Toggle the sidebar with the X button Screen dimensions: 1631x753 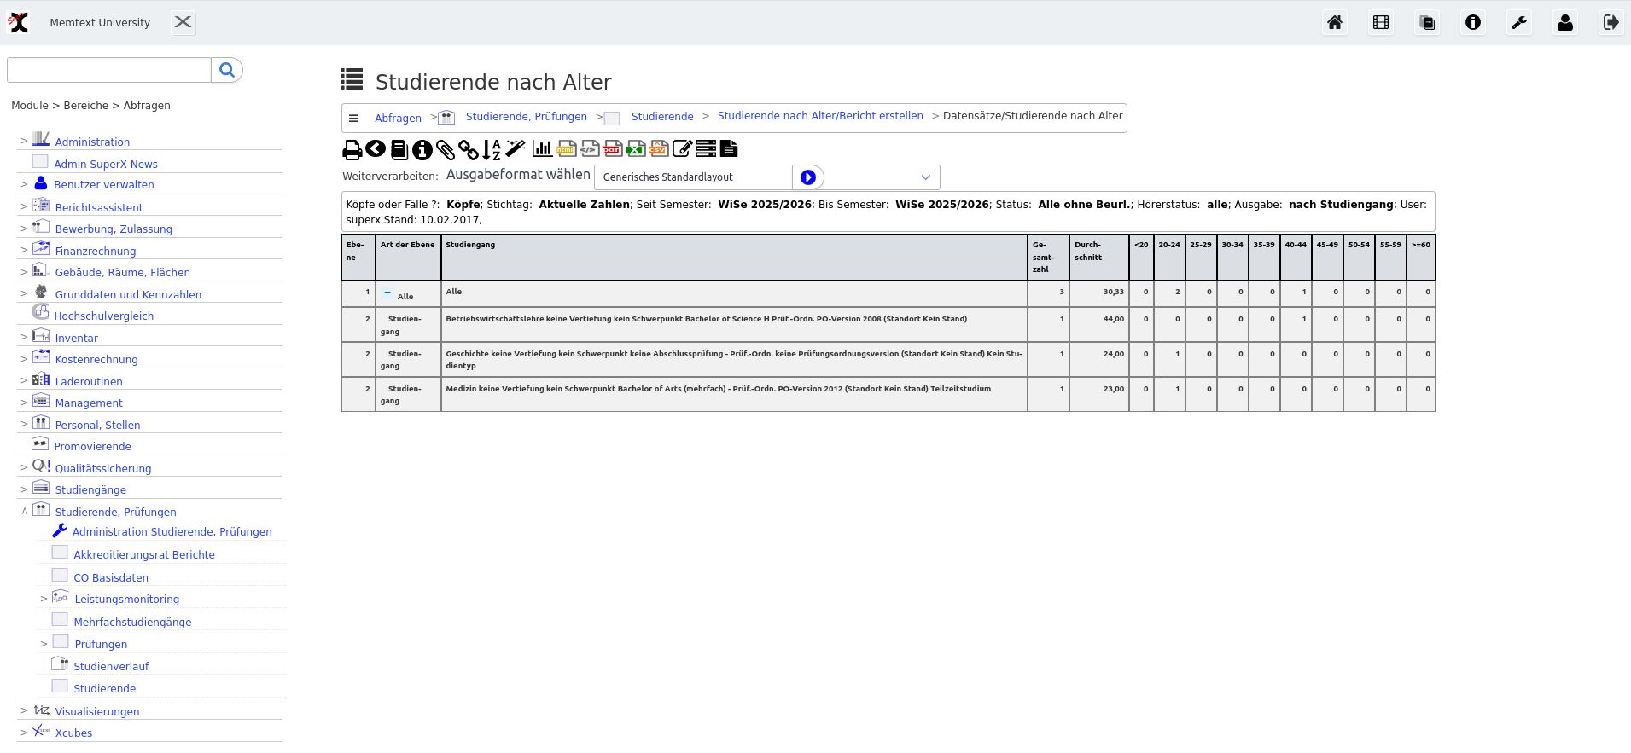[183, 22]
